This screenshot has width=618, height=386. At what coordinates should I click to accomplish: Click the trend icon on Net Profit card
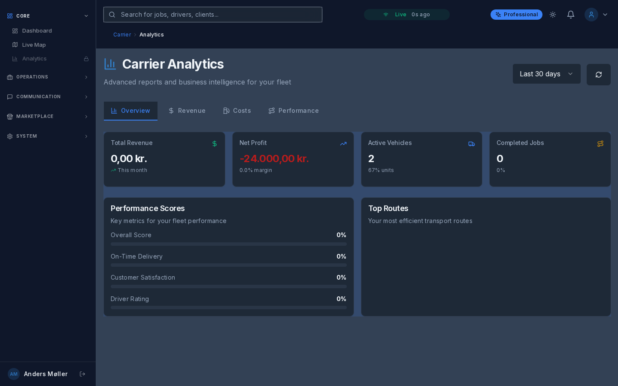(x=343, y=144)
